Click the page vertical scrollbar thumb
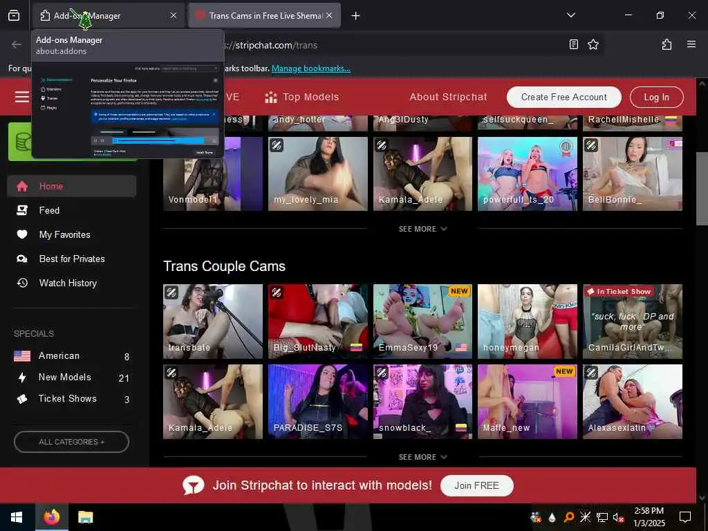 tap(702, 188)
